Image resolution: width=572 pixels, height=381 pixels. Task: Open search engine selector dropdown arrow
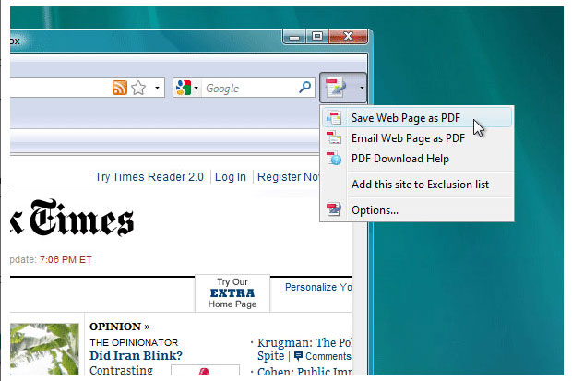196,88
